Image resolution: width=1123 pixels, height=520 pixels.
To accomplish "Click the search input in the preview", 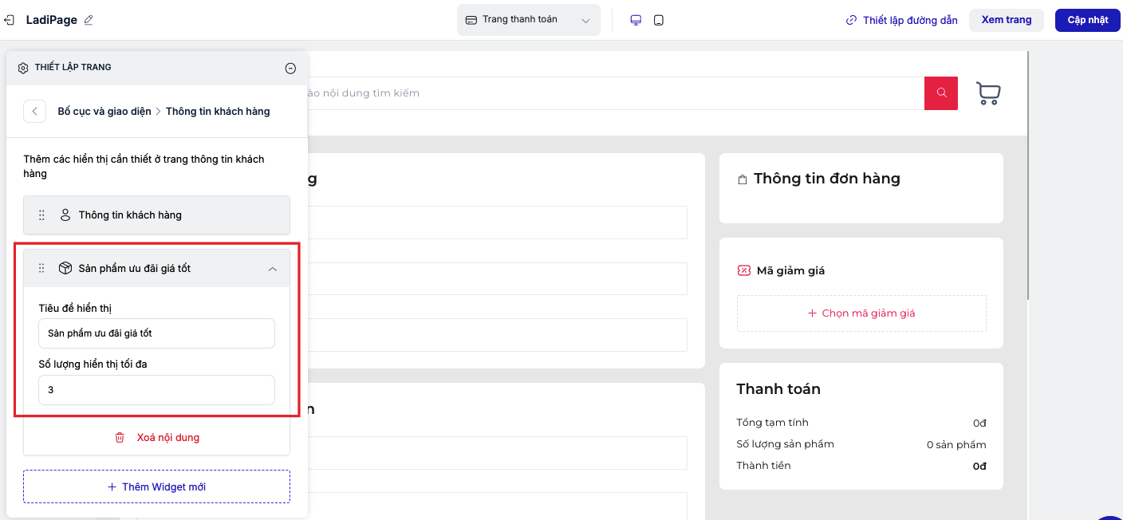I will (614, 93).
